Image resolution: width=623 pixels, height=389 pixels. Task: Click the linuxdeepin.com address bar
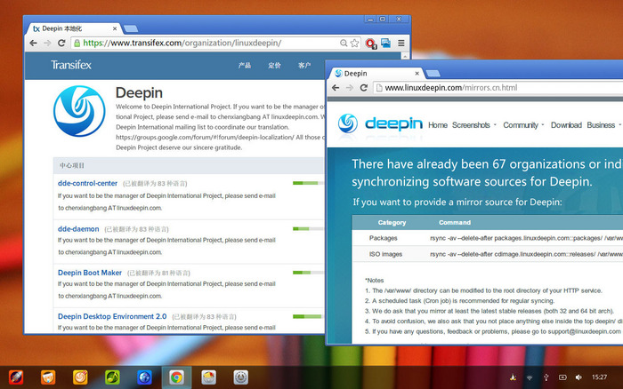pyautogui.click(x=498, y=88)
